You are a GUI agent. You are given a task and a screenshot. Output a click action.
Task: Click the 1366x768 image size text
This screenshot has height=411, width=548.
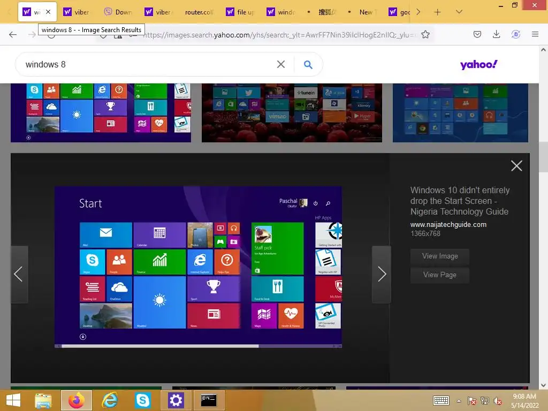point(425,233)
